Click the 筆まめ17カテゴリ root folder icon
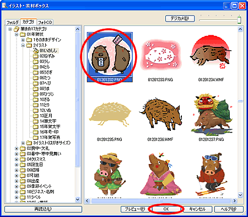The width and height of the screenshot is (248, 217). [17, 29]
